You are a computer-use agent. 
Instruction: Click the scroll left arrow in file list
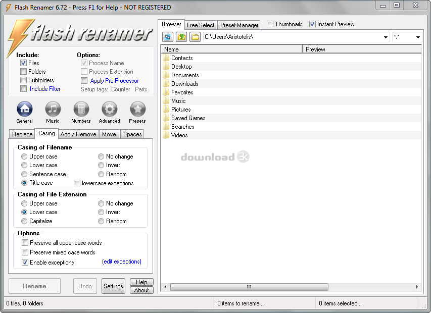(x=165, y=287)
